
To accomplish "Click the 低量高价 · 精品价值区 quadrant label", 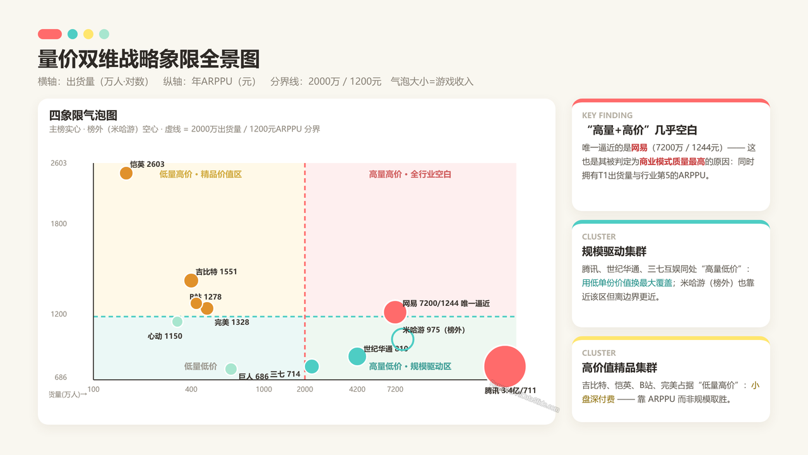I will tap(201, 174).
